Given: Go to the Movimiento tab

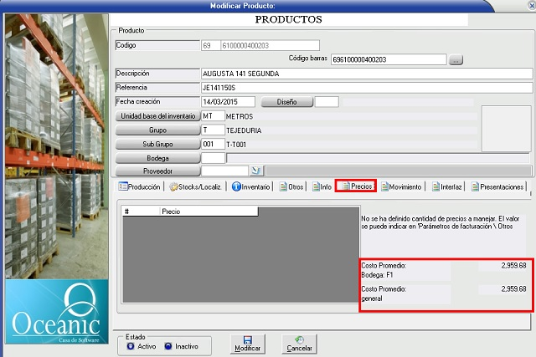Looking at the screenshot, I should (400, 187).
